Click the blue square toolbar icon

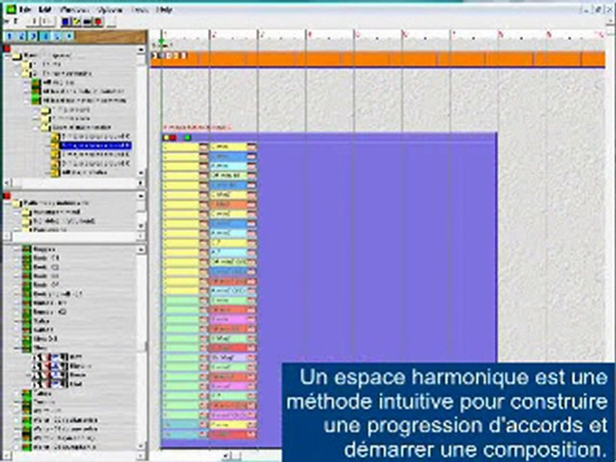(66, 21)
